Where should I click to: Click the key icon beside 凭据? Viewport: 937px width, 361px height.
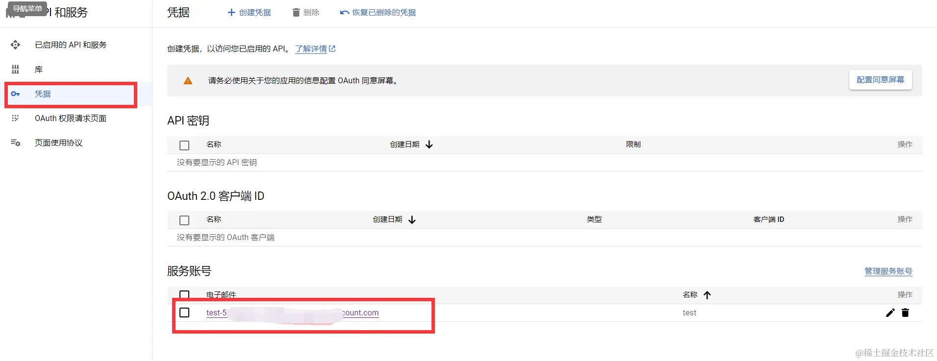pos(15,94)
